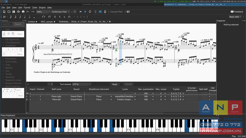This screenshot has height=138, width=246.
Task: Select whole note duration icon
Action: (x=34, y=17)
